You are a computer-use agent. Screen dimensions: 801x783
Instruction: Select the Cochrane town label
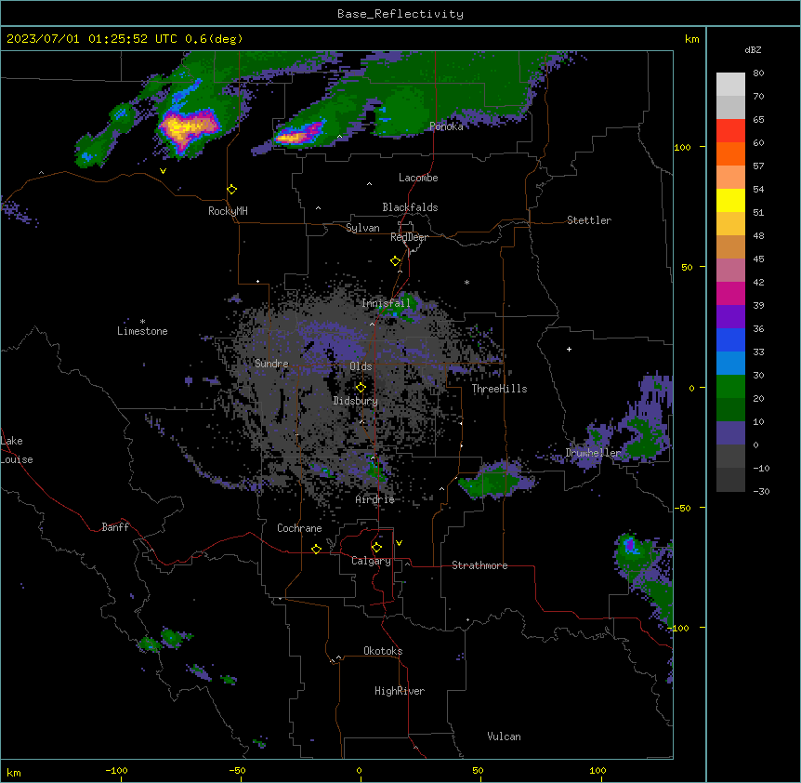click(299, 528)
